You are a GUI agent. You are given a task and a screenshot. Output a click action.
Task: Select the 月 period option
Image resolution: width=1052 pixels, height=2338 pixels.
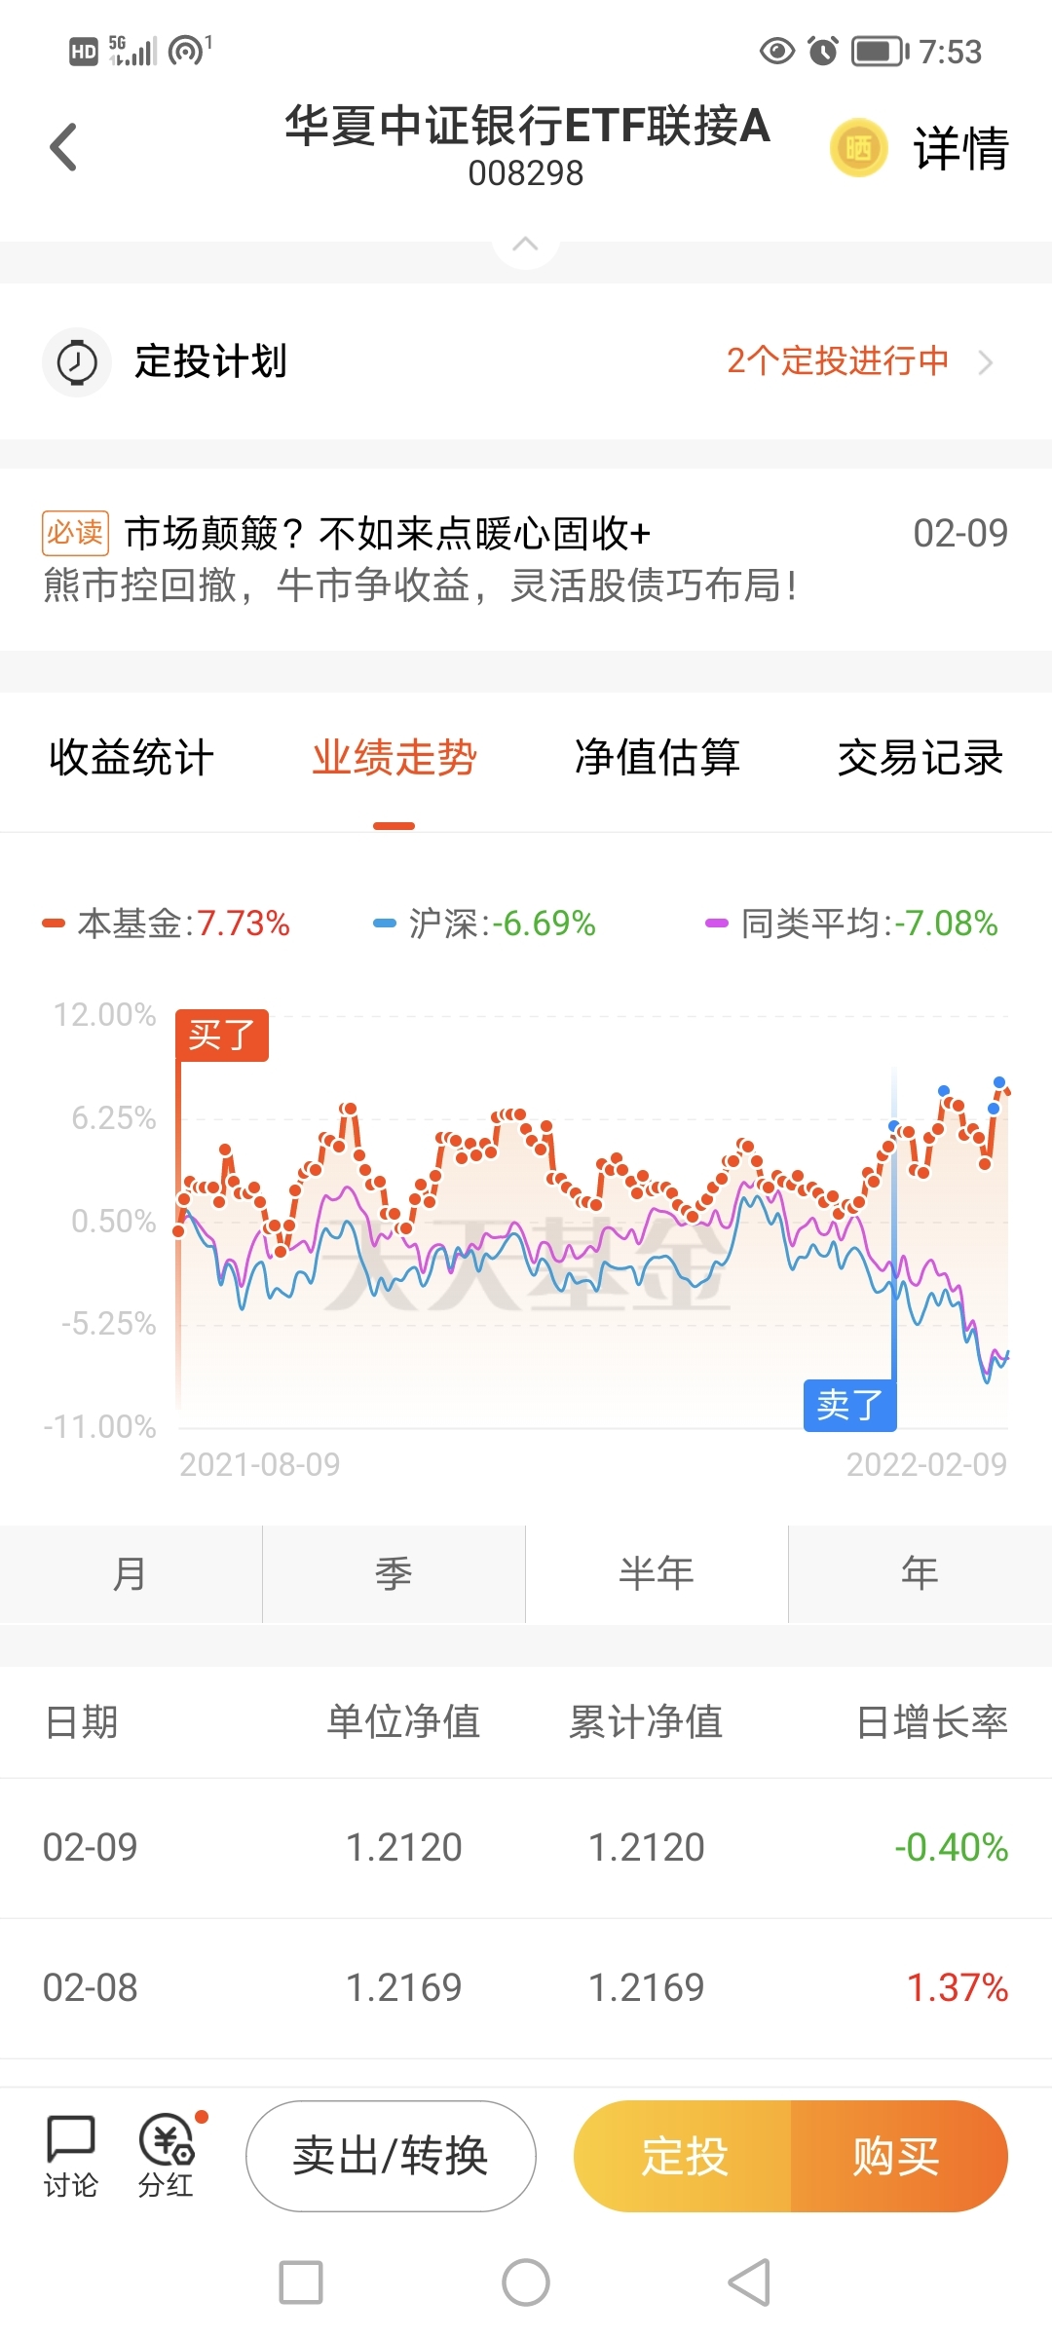coord(131,1573)
